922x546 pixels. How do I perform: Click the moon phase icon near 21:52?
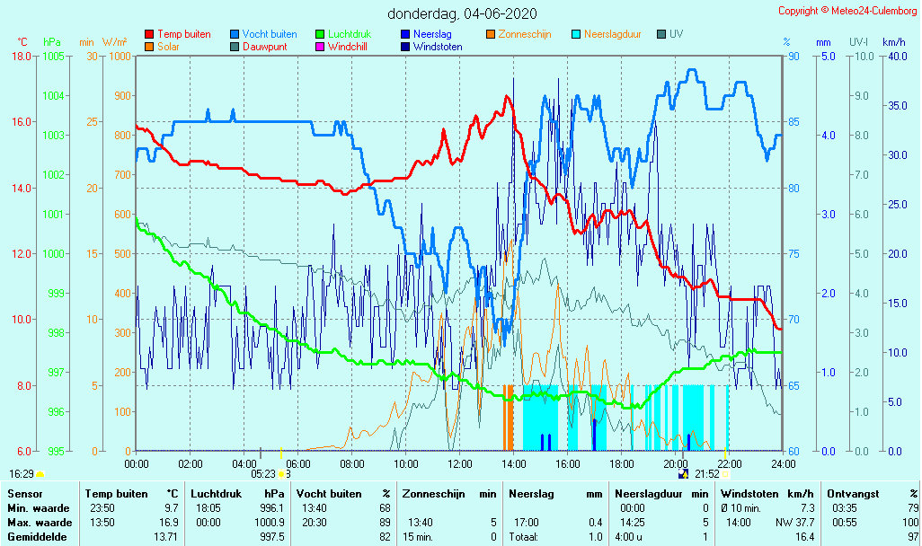(684, 474)
